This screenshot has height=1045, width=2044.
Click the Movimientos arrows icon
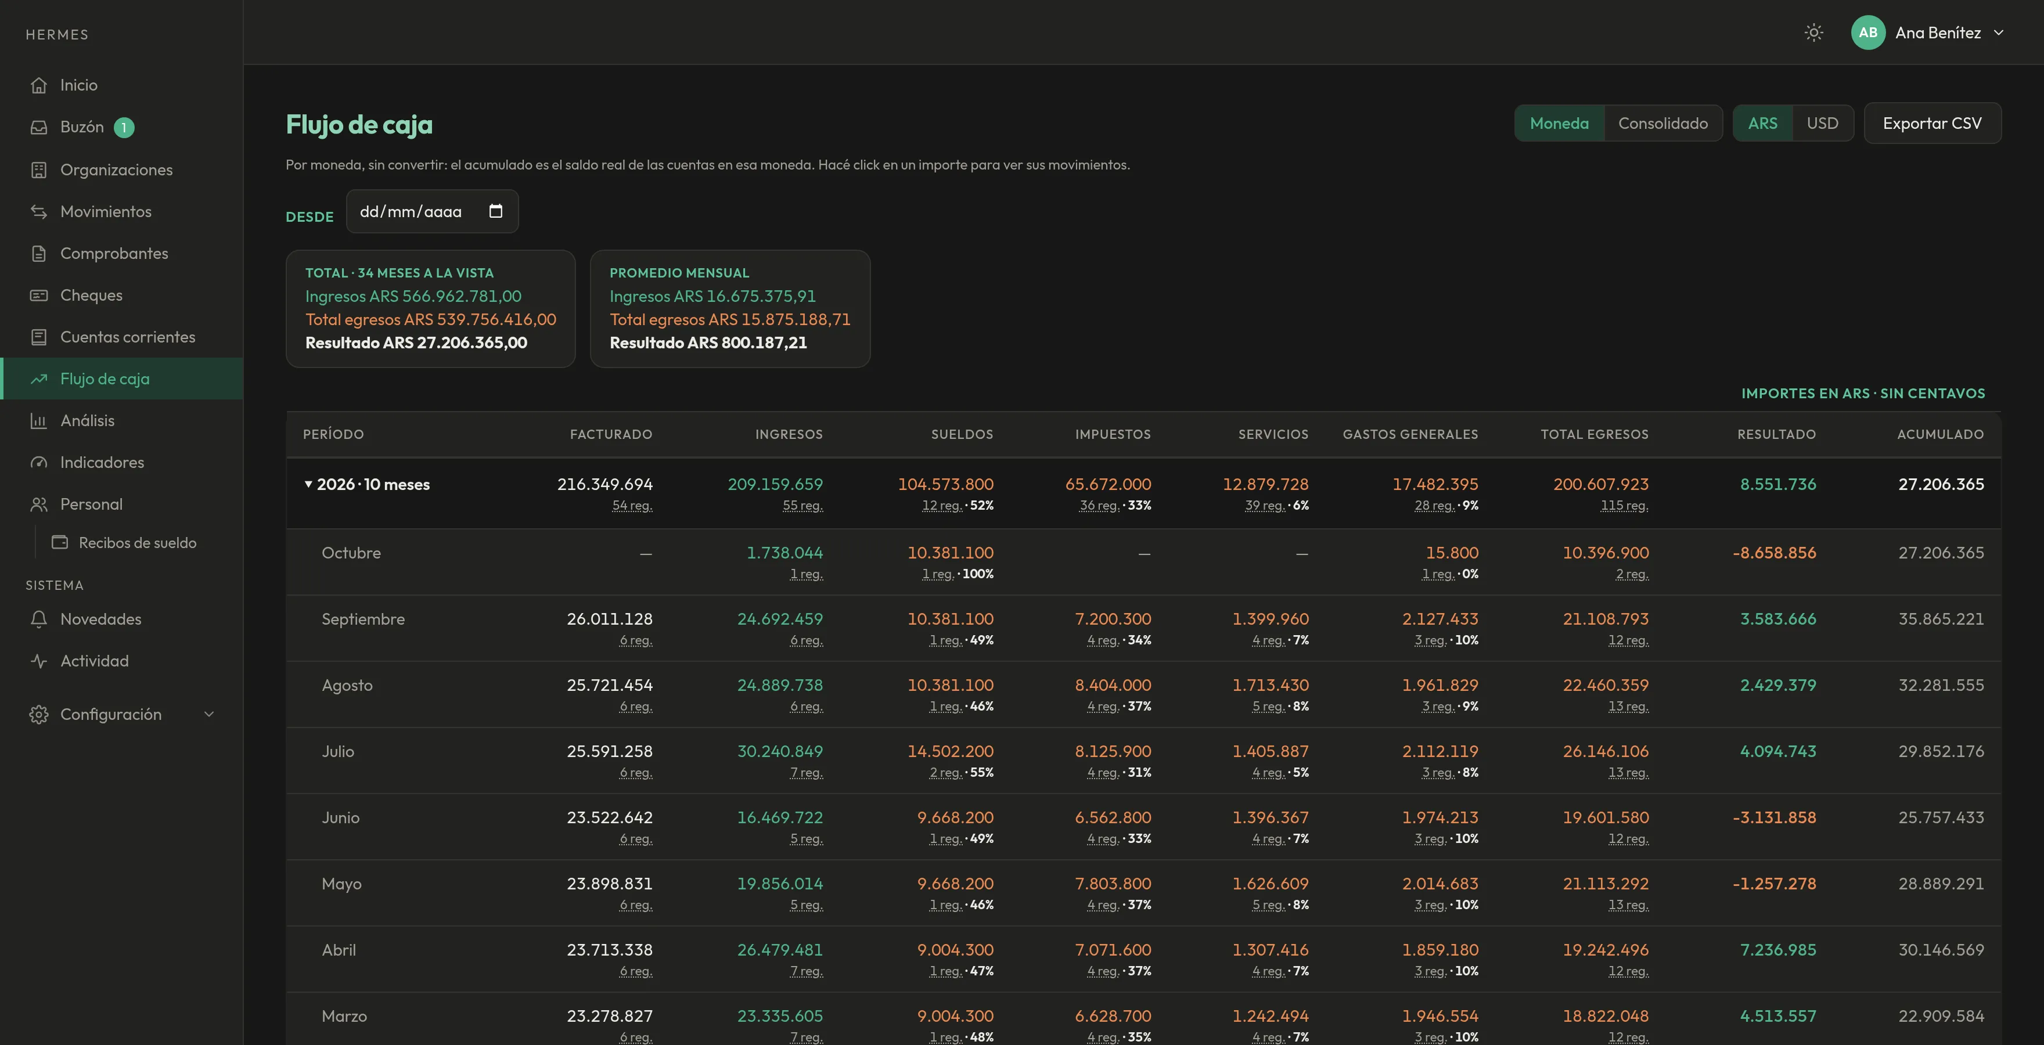(39, 211)
